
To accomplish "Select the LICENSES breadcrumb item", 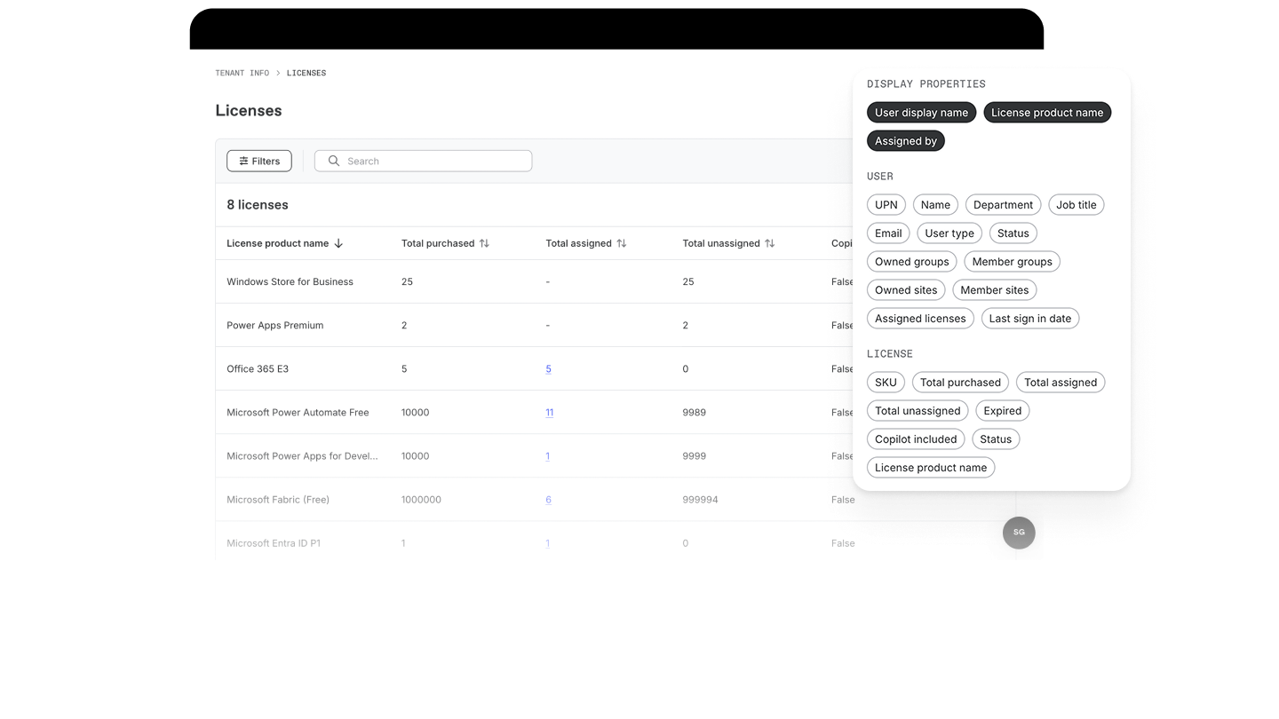I will tap(306, 73).
